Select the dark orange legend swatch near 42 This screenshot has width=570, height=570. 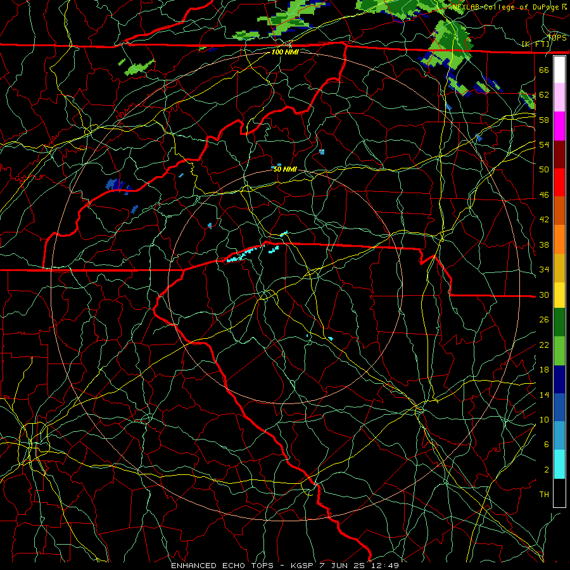pyautogui.click(x=559, y=211)
